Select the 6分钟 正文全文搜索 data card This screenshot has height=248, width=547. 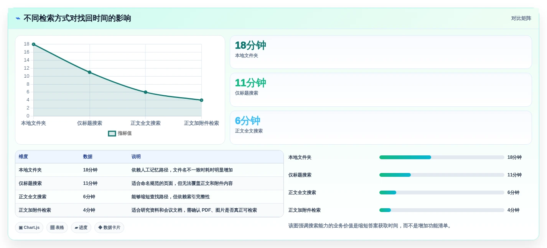pos(381,127)
